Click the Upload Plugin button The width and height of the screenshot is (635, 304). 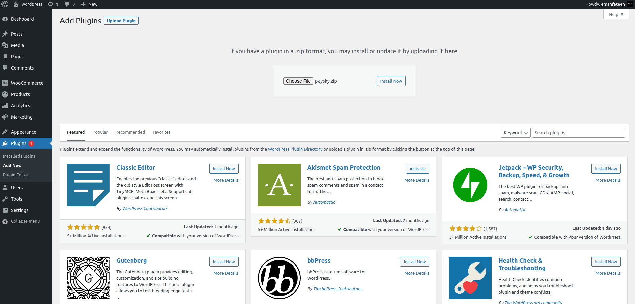(121, 21)
